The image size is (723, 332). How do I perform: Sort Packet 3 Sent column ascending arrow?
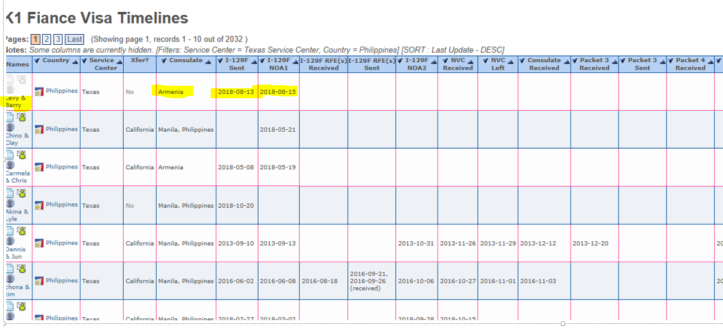coord(662,61)
